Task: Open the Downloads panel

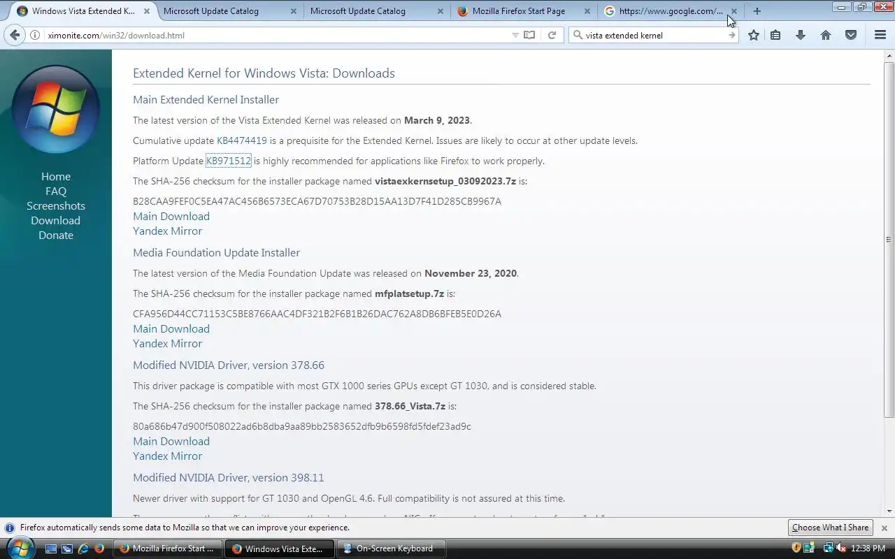Action: pyautogui.click(x=801, y=35)
